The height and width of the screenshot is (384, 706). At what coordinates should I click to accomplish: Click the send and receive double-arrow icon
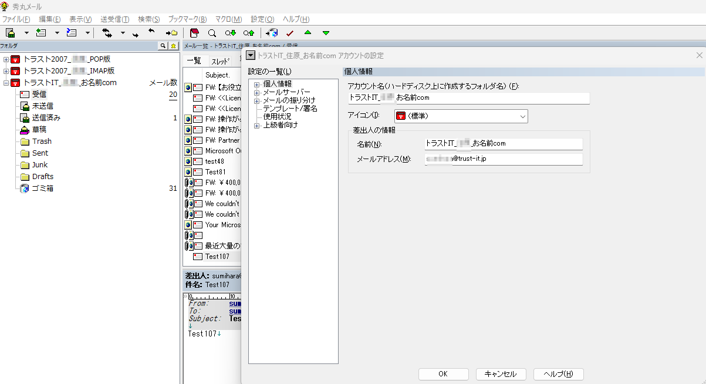[x=107, y=33]
